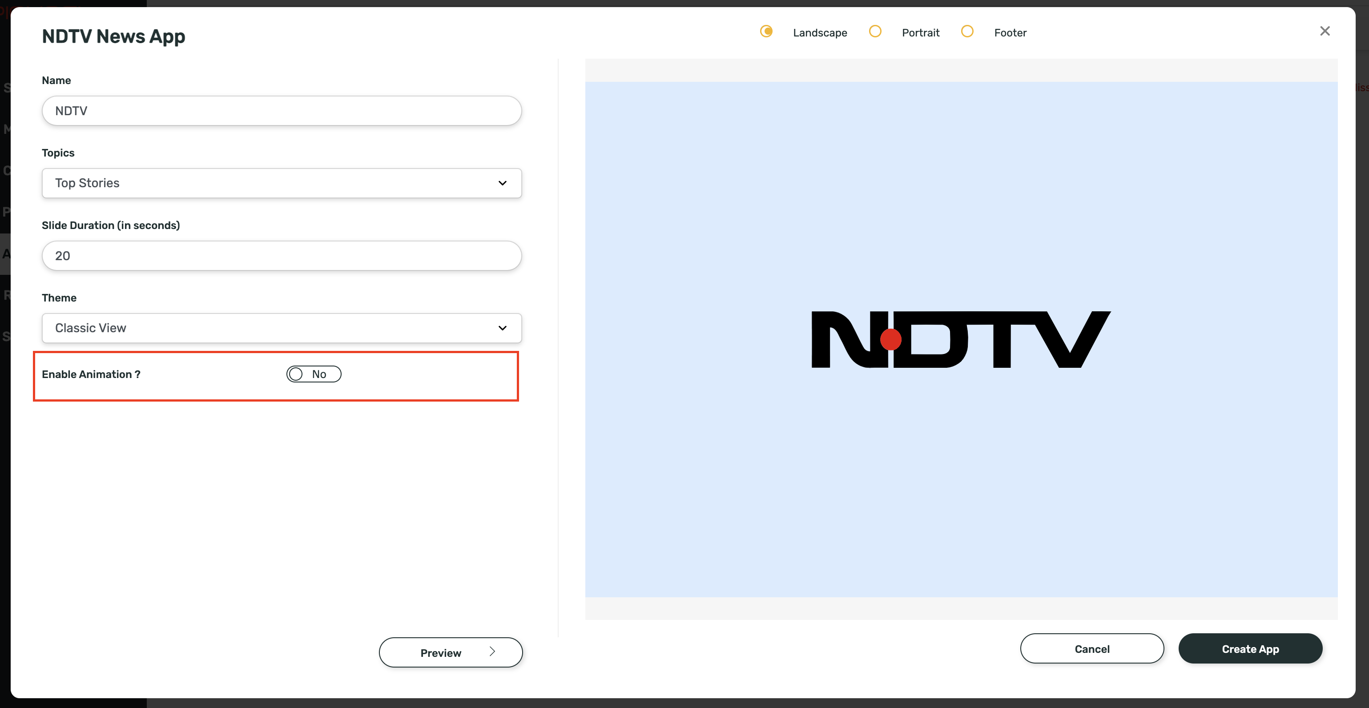
Task: Select the Portrait orientation radio button
Action: tap(875, 32)
